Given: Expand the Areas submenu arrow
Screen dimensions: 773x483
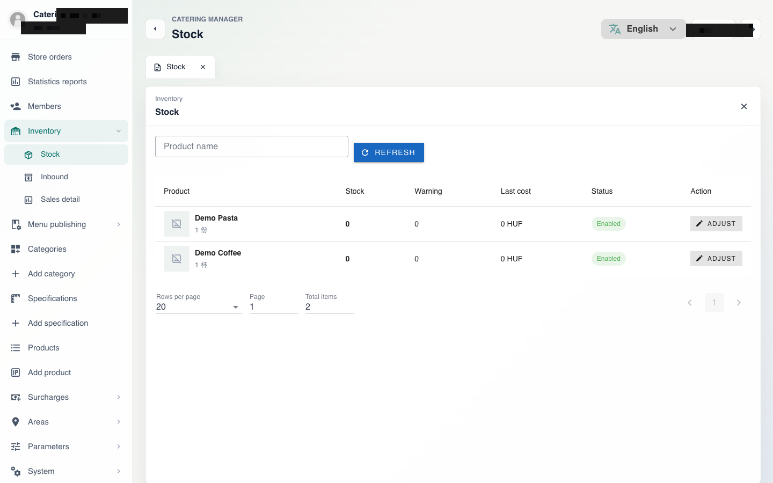Looking at the screenshot, I should (119, 422).
